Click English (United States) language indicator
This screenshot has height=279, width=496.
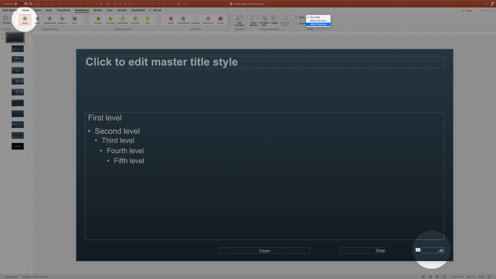35,277
